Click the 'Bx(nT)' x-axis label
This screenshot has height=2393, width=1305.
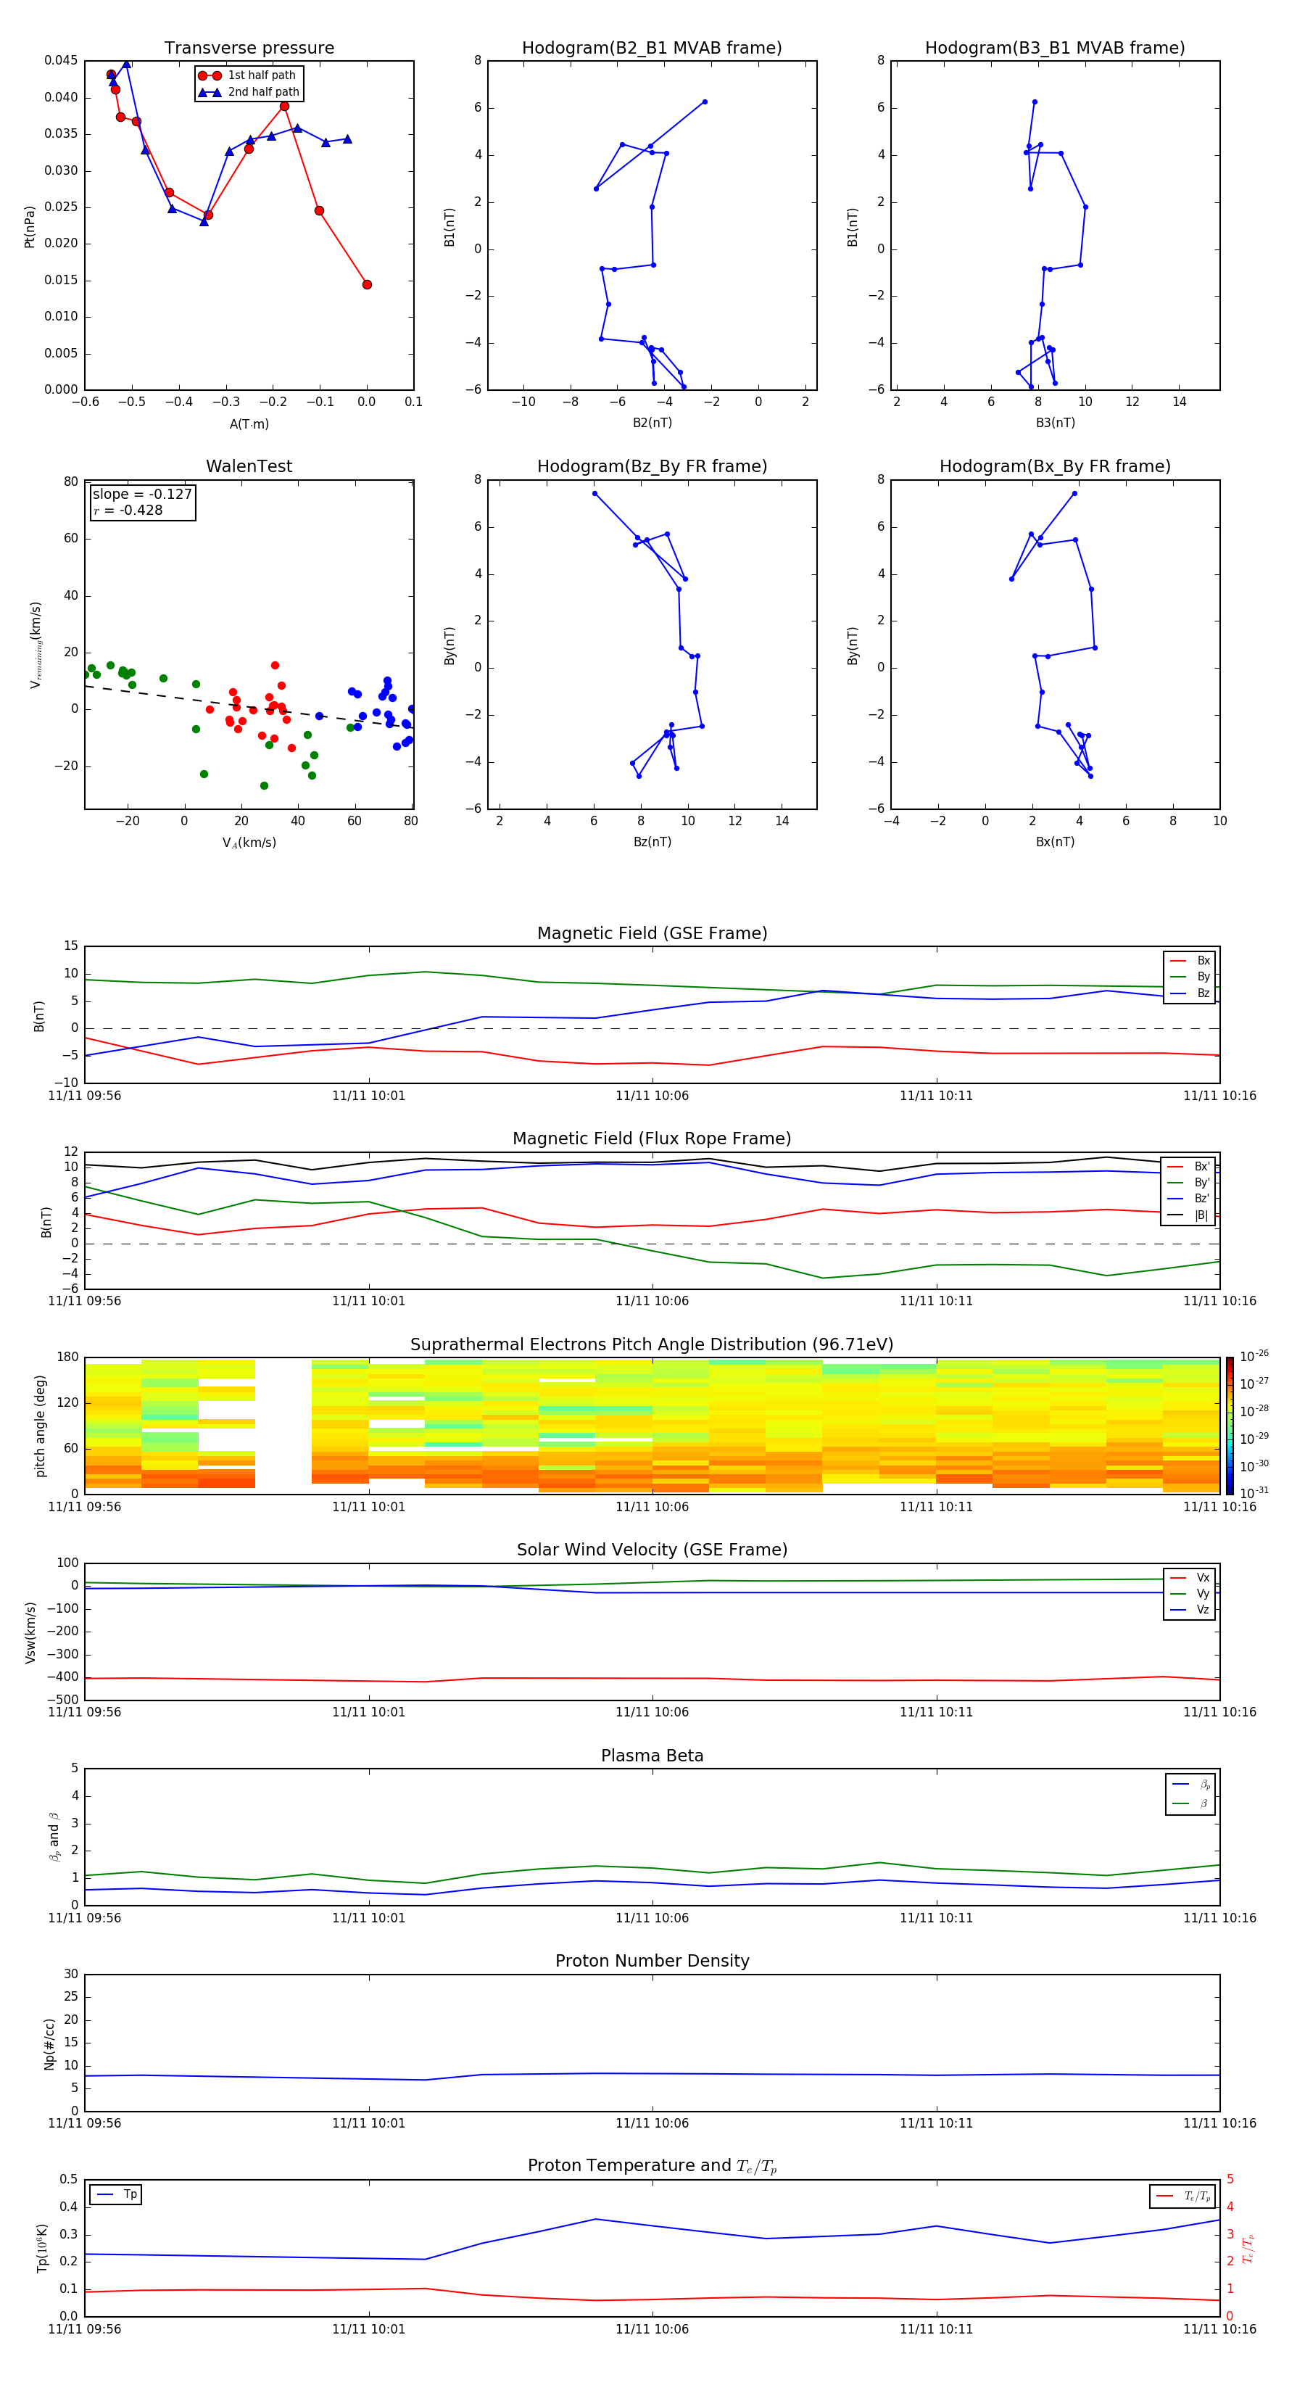click(x=1055, y=842)
